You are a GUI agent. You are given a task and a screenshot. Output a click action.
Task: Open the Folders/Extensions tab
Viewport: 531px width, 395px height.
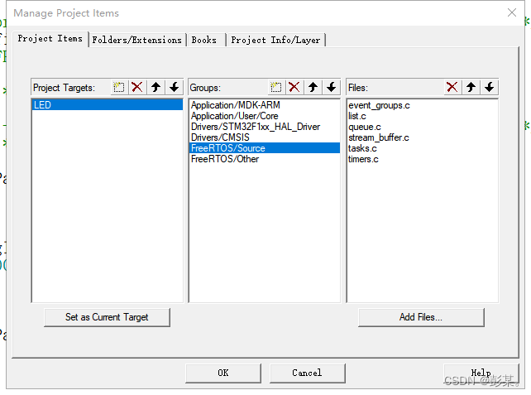tap(137, 40)
